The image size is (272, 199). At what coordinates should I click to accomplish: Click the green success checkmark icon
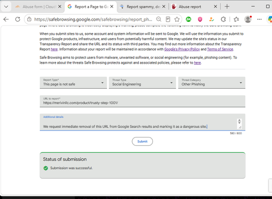pyautogui.click(x=46, y=168)
